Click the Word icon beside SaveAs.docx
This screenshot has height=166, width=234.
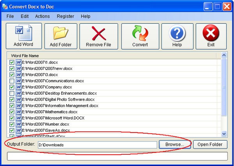click(18, 131)
